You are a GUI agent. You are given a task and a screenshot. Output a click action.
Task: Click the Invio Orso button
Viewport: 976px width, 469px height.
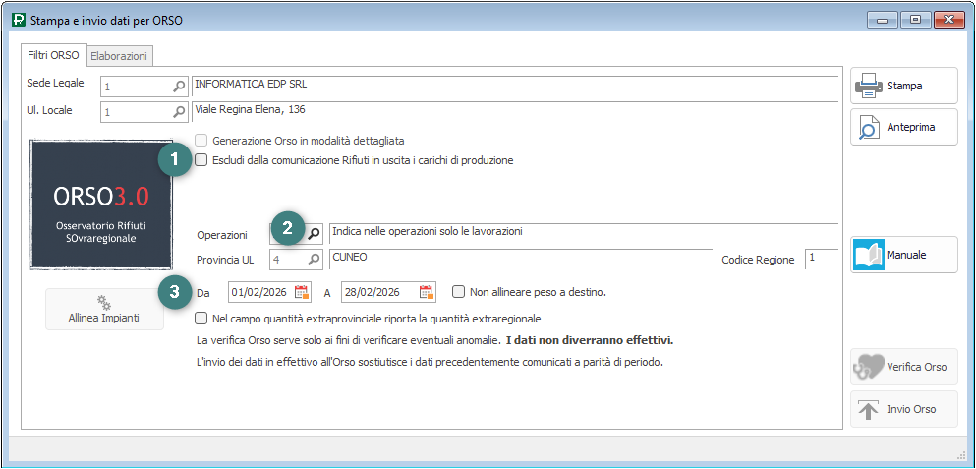pyautogui.click(x=903, y=409)
